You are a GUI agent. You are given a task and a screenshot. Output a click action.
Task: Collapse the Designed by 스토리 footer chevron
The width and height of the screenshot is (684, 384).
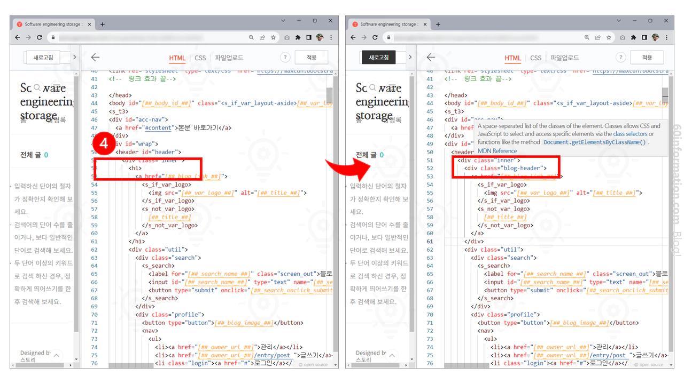point(56,355)
